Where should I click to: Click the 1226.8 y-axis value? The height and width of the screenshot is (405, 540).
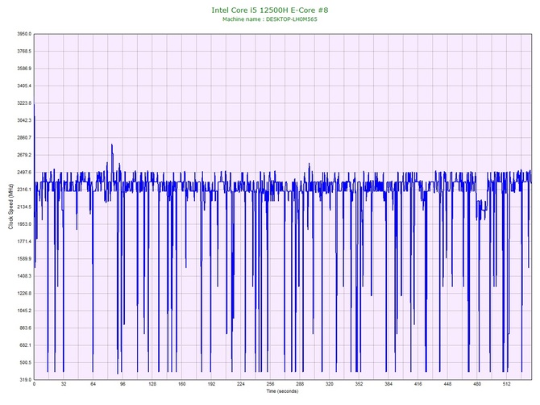coord(24,294)
